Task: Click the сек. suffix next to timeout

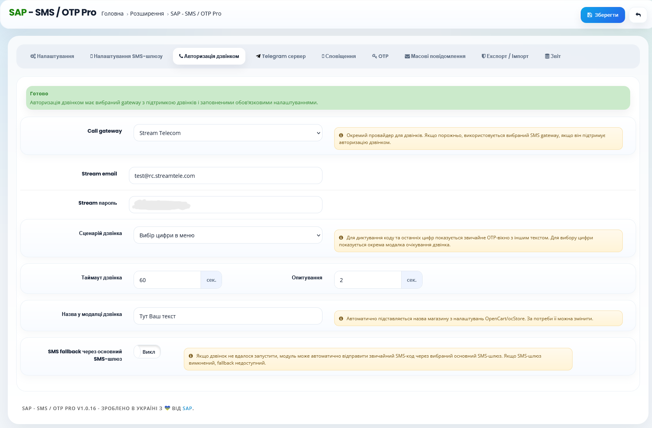Action: coord(211,280)
